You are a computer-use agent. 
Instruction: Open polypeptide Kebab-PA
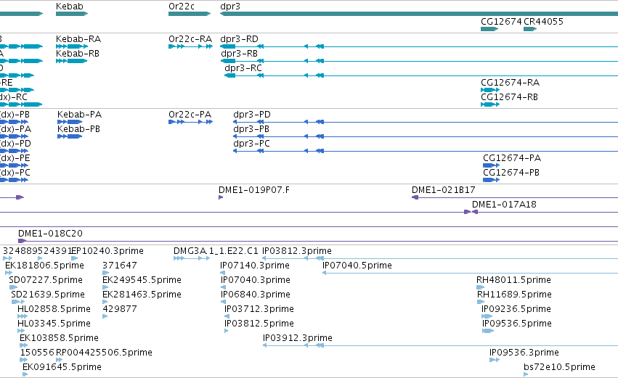pyautogui.click(x=79, y=115)
